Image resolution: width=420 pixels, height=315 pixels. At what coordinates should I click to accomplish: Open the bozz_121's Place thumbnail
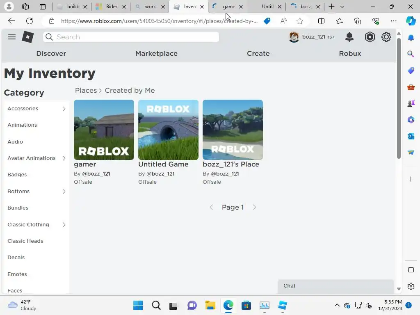coord(233,130)
